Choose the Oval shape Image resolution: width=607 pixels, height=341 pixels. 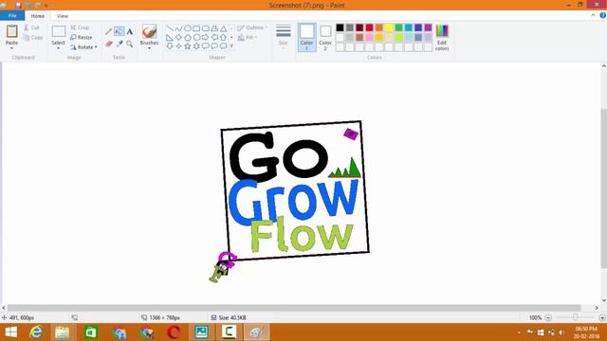click(x=188, y=28)
